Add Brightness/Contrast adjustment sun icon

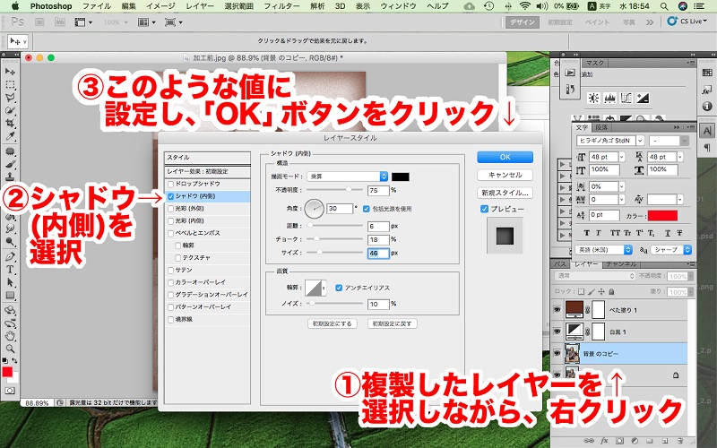[x=593, y=98]
